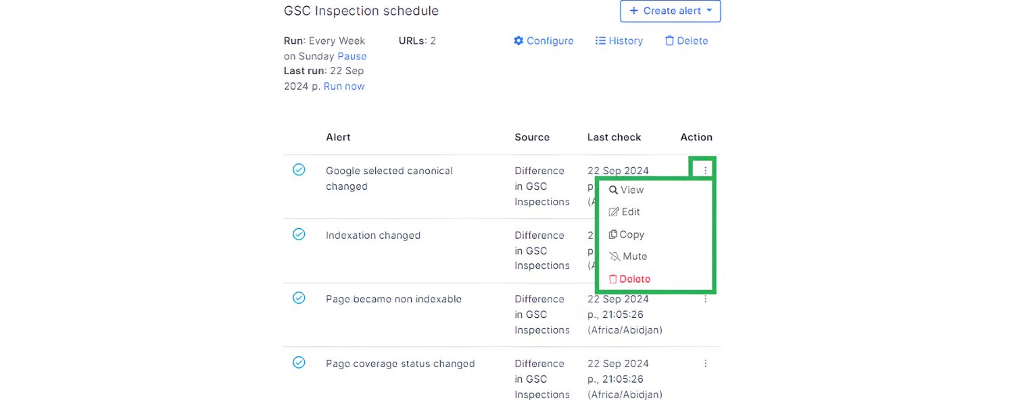The image size is (1014, 405).
Task: Toggle the Google selected canonical changed checkmark
Action: [x=299, y=170]
